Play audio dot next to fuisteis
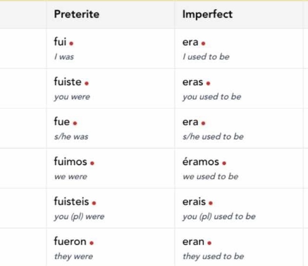 [x=94, y=203]
